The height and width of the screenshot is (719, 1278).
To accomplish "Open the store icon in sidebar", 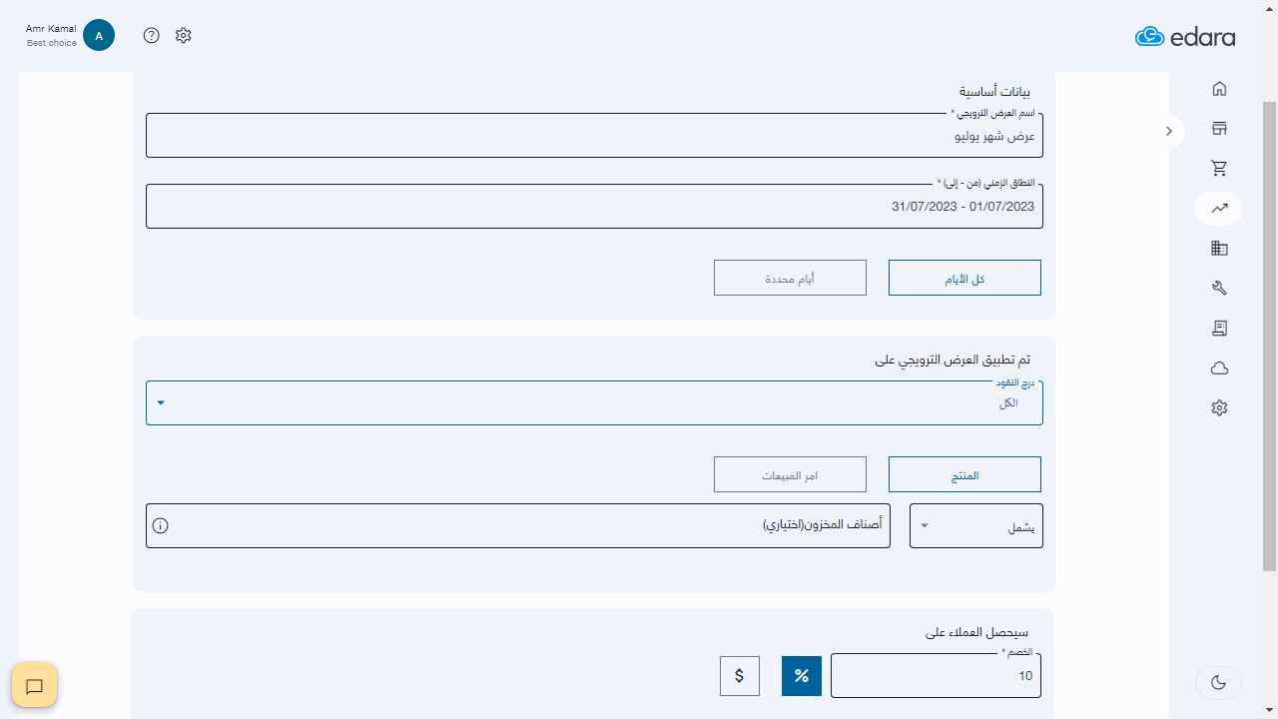I will [x=1218, y=129].
